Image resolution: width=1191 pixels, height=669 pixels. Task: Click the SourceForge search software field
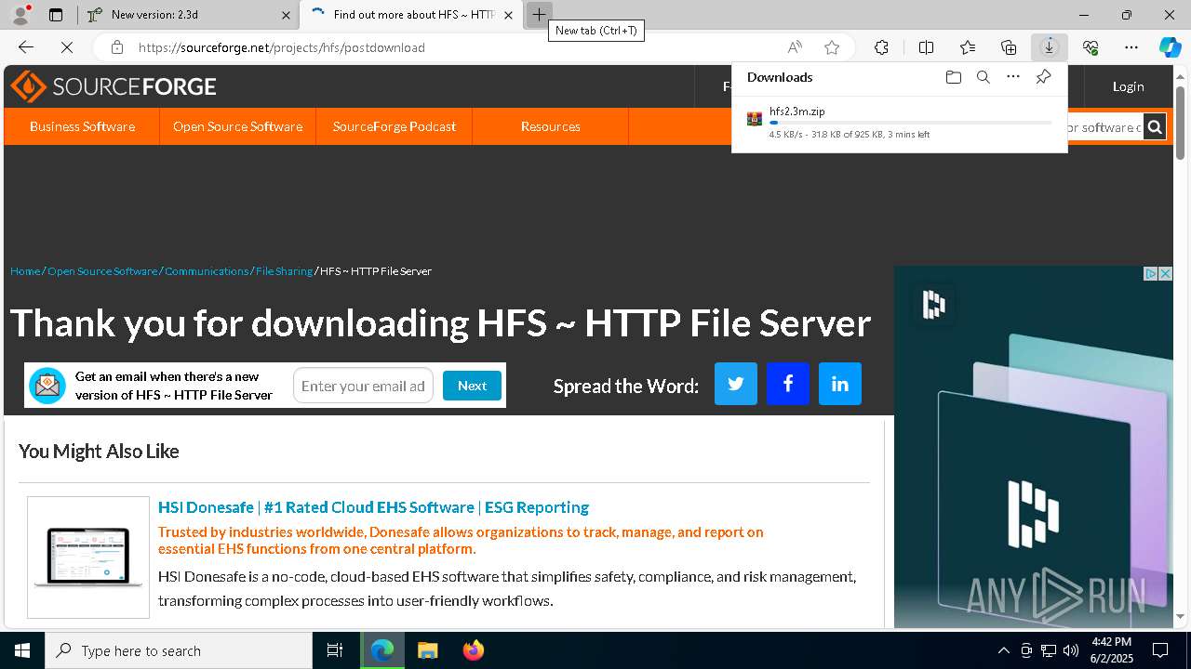click(1104, 127)
